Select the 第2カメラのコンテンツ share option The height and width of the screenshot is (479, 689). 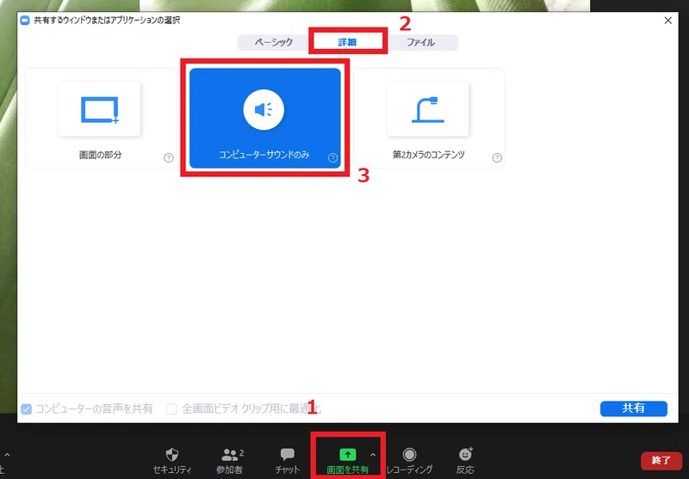point(429,119)
